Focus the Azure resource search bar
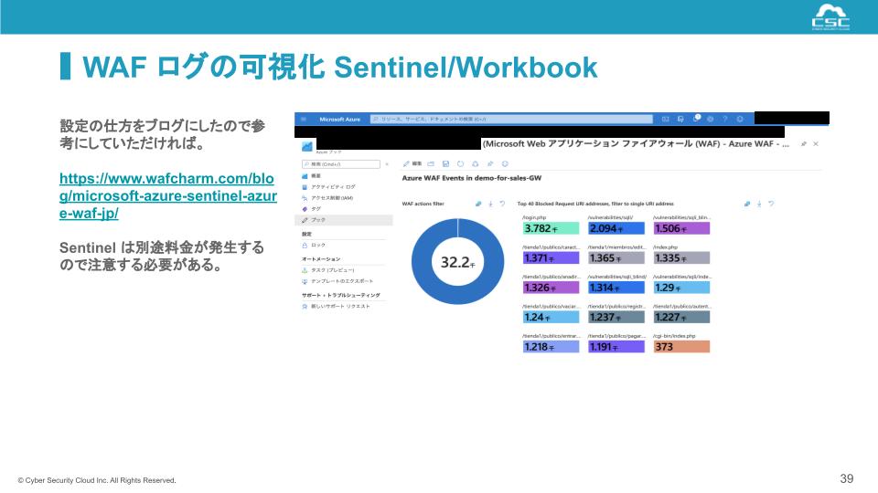Image resolution: width=878 pixels, height=493 pixels. 511,119
